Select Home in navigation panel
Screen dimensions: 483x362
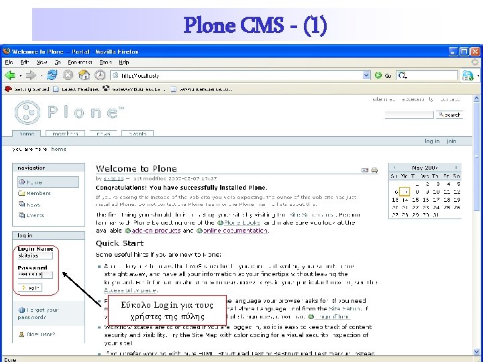click(48, 182)
